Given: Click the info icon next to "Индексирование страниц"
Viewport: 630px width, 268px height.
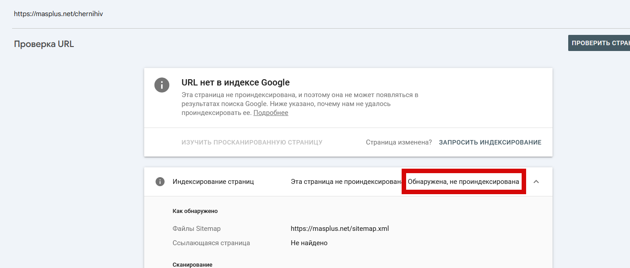Looking at the screenshot, I should point(160,182).
